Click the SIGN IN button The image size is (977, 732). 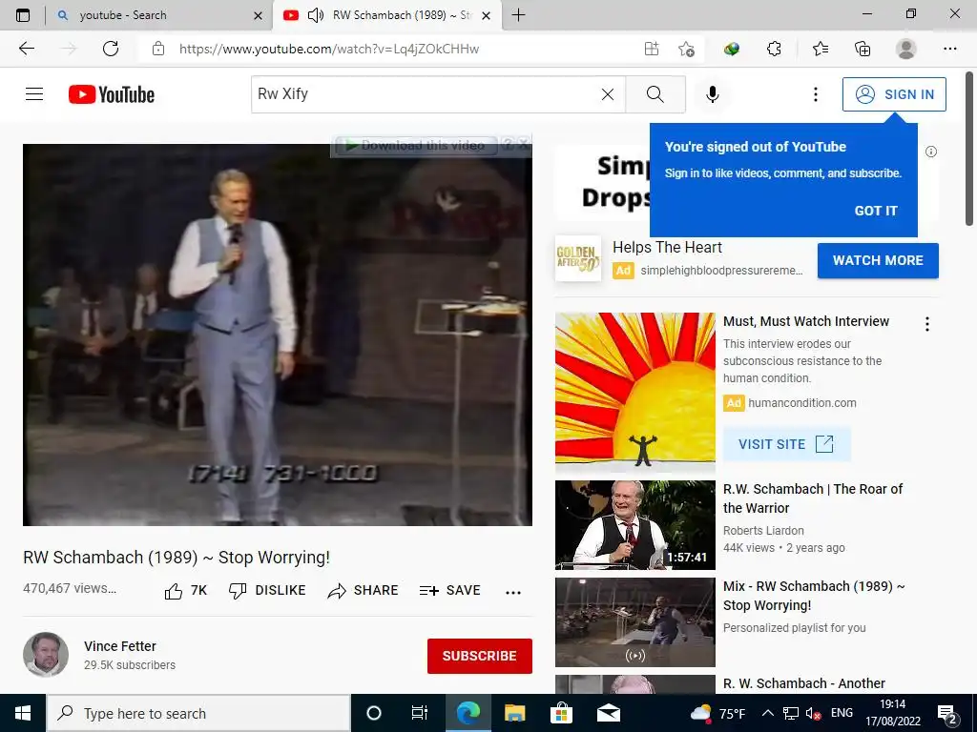click(894, 94)
